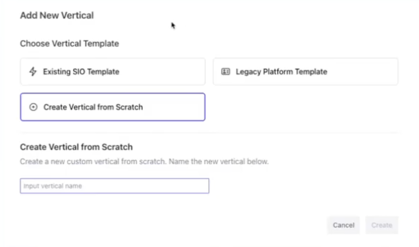Click the Add New Vertical title
The width and height of the screenshot is (419, 247).
click(57, 15)
